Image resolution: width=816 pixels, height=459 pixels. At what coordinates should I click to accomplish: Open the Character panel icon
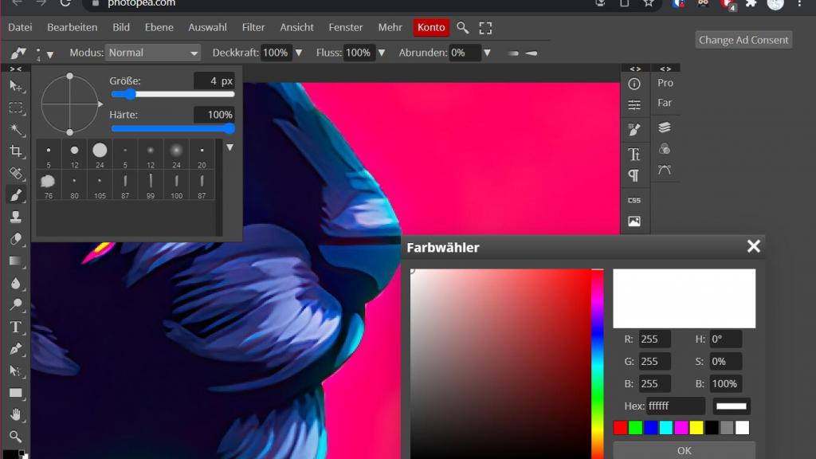pos(634,154)
